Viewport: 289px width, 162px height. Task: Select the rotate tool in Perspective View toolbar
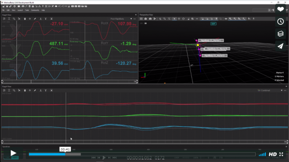pyautogui.click(x=183, y=19)
